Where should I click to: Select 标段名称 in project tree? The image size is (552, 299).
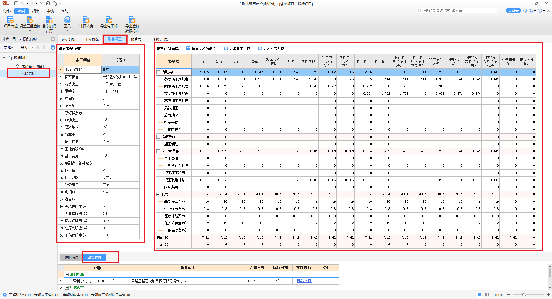pyautogui.click(x=28, y=73)
